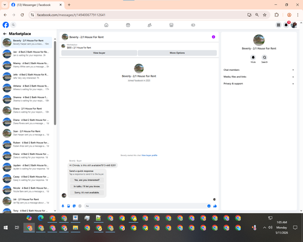Image resolution: width=303 pixels, height=242 pixels.
Task: Show hidden icons in the system tray chevron
Action: pyautogui.click(x=264, y=227)
